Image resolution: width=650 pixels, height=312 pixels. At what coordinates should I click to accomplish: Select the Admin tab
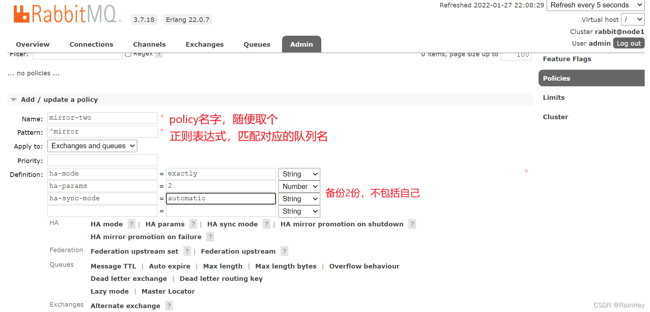[301, 44]
